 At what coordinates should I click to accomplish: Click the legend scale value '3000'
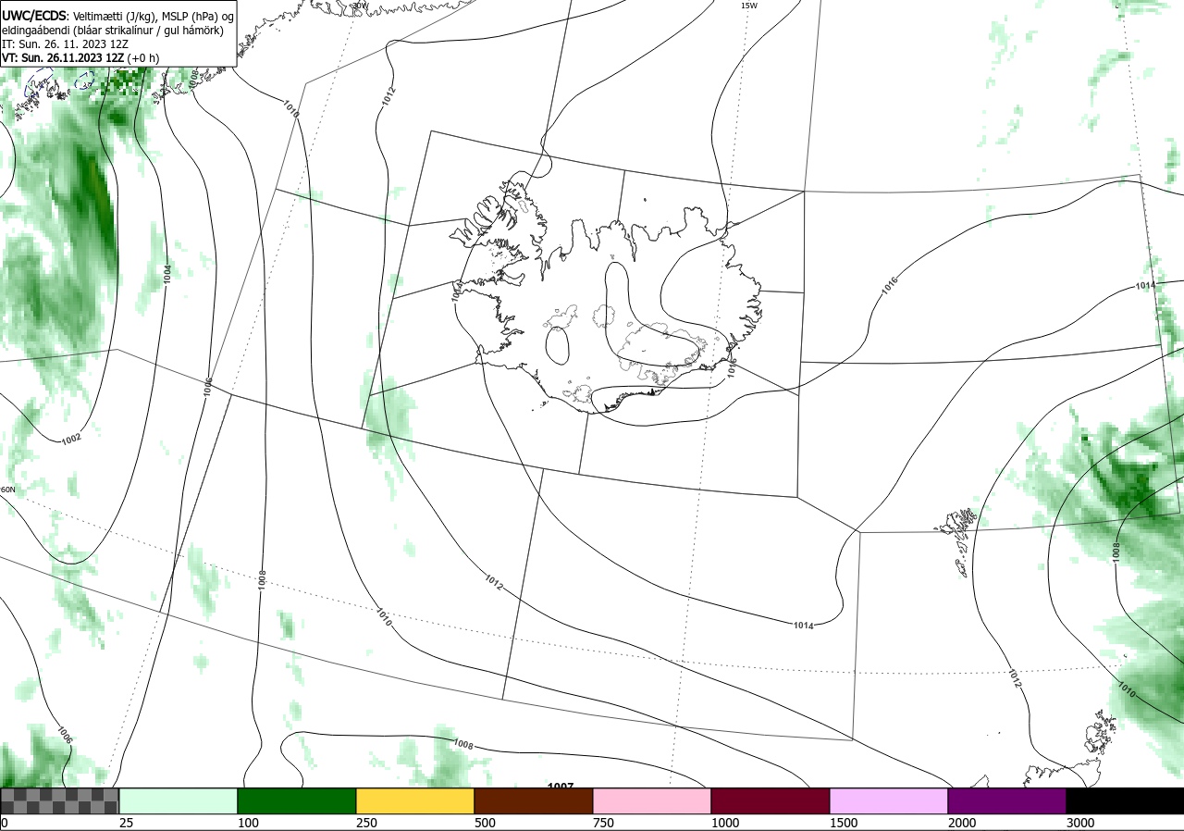[x=1080, y=823]
